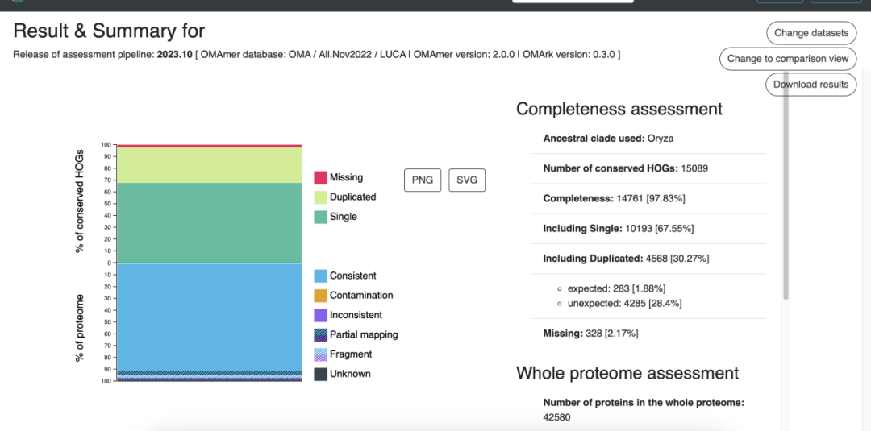The width and height of the screenshot is (871, 431).
Task: Click the blue Consistent segment of the bar chart
Action: (x=209, y=317)
